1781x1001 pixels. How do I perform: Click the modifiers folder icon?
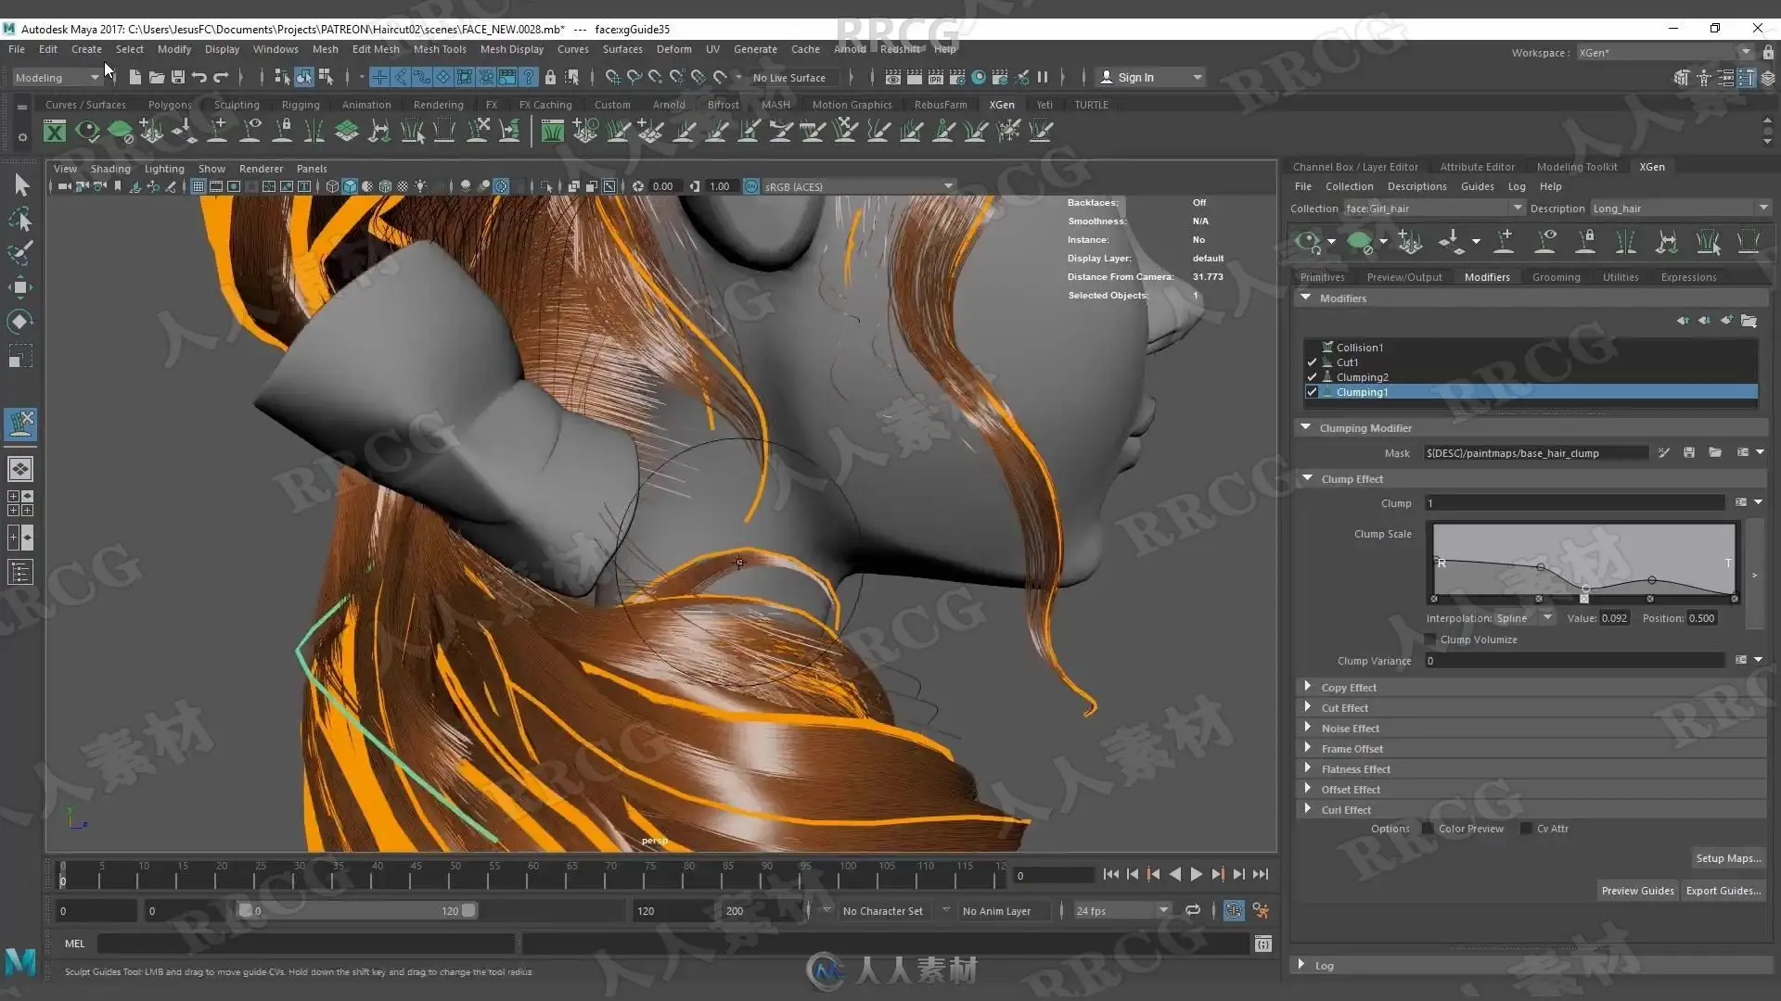1749,321
